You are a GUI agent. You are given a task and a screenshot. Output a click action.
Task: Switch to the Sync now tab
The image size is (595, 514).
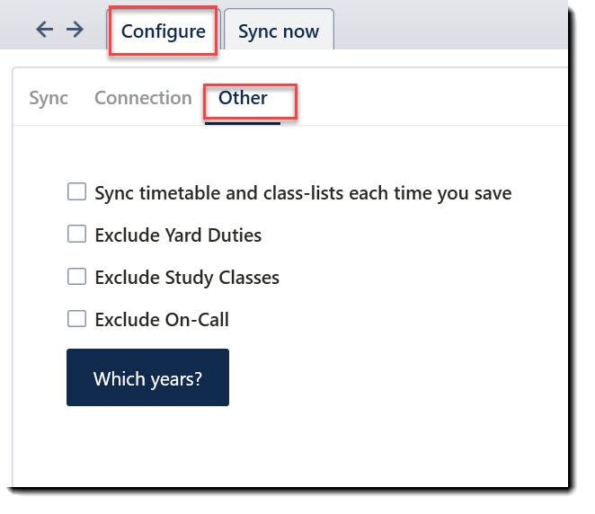click(x=279, y=31)
